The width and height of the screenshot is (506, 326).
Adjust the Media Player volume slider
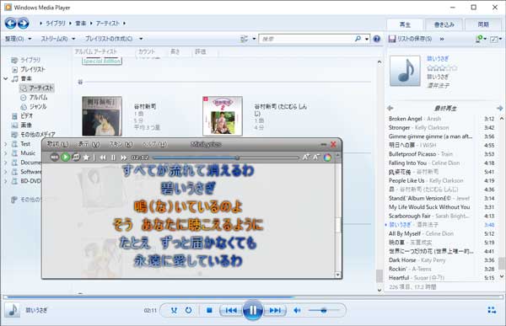click(324, 310)
